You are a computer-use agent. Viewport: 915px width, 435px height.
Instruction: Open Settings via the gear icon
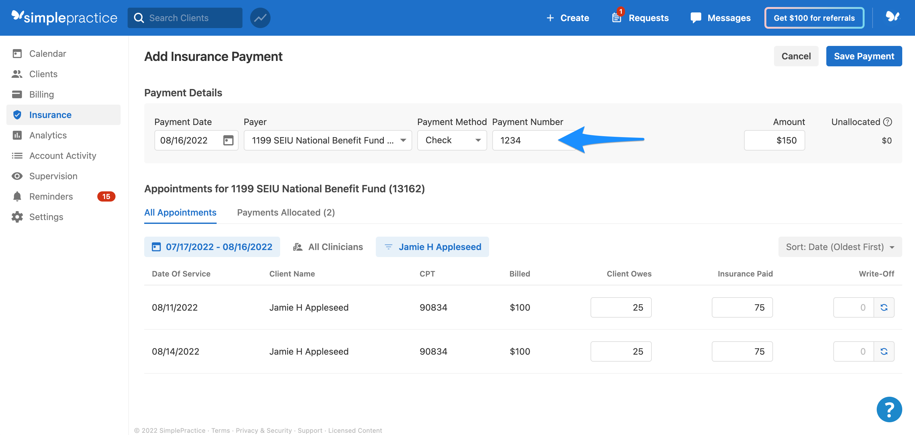coord(18,217)
